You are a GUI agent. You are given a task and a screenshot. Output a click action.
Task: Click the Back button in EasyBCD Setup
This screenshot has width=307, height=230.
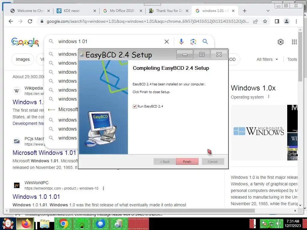pyautogui.click(x=165, y=161)
